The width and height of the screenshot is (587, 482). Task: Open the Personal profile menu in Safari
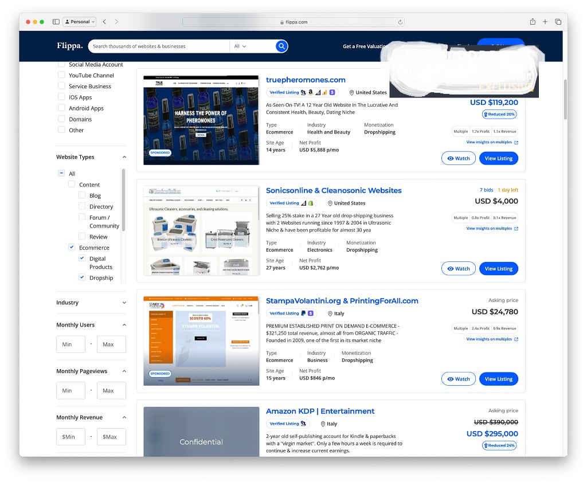pos(80,22)
